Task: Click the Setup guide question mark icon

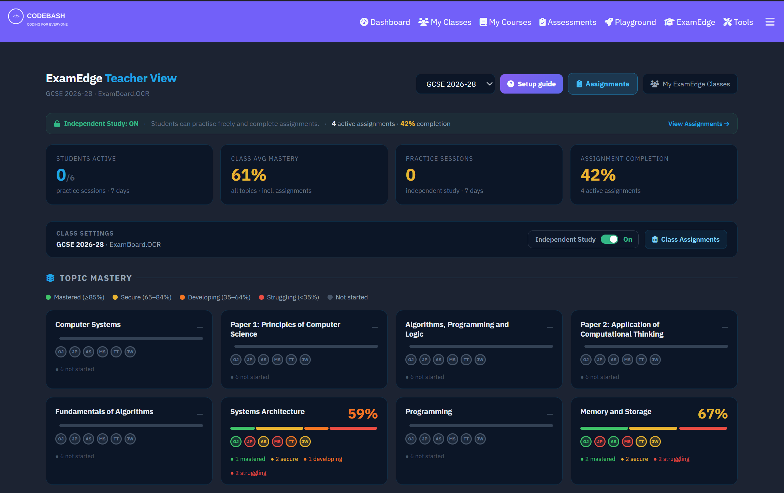Action: [x=510, y=84]
